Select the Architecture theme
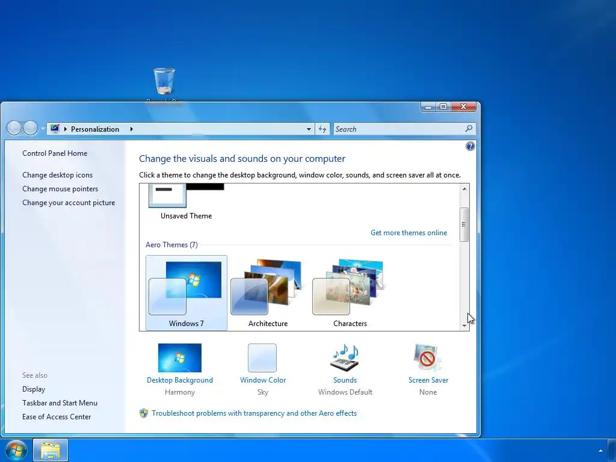 coord(268,293)
